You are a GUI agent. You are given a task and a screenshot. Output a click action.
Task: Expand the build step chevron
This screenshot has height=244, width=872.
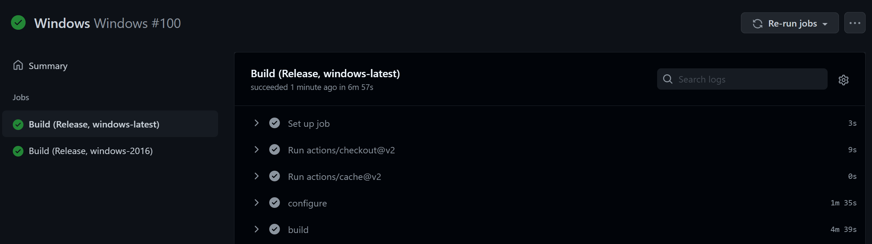(x=256, y=229)
